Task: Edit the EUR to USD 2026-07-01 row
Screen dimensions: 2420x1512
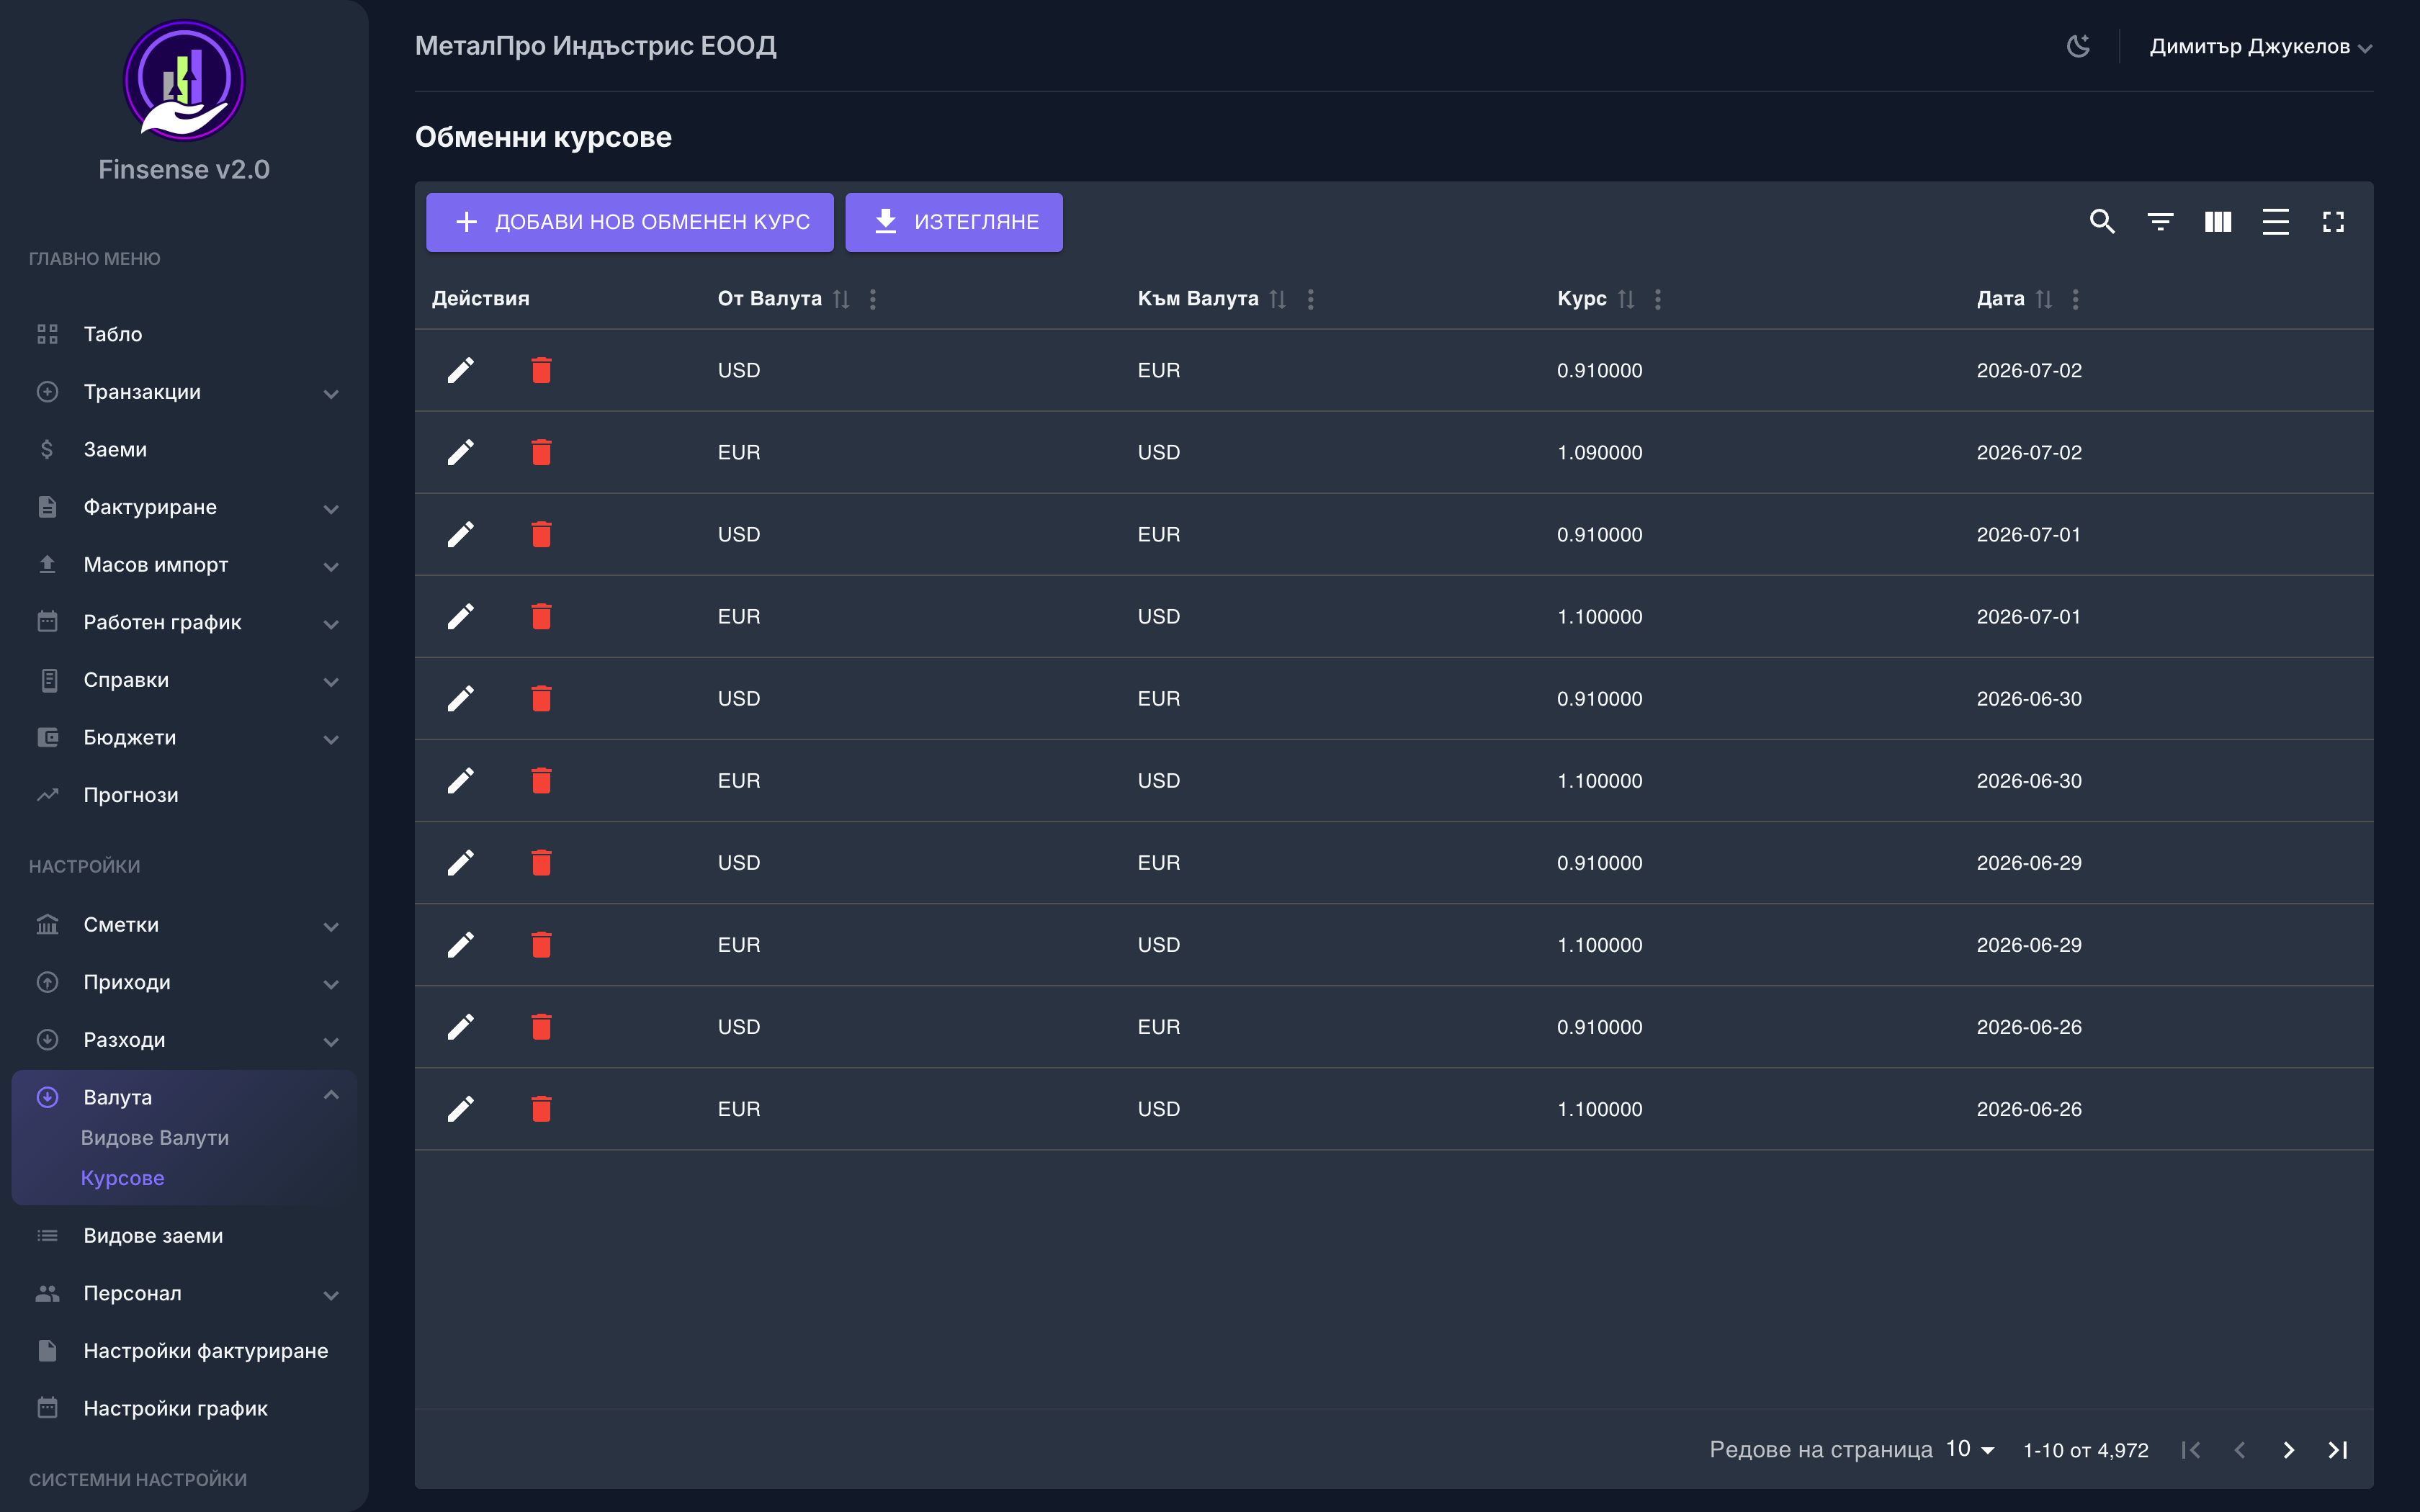Action: coord(460,616)
